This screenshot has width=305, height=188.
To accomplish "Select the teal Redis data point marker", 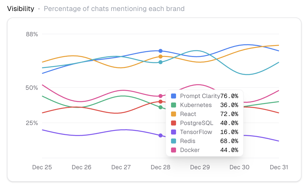I will [161, 62].
